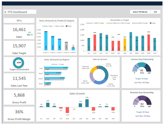The width and height of the screenshot is (165, 126).
Task: Select the Target: 33 Days text
Action: click(x=142, y=79)
